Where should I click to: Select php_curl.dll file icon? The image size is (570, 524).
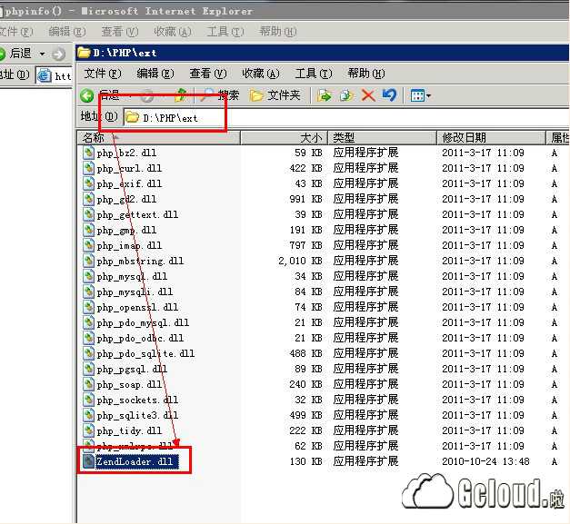pos(88,168)
